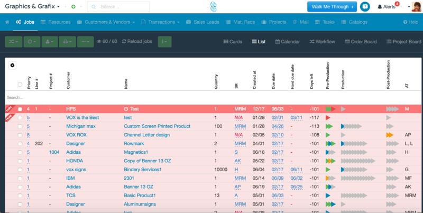Expand the Transactions dropdown menu
Screen dimensions: 423x213
pyautogui.click(x=161, y=22)
